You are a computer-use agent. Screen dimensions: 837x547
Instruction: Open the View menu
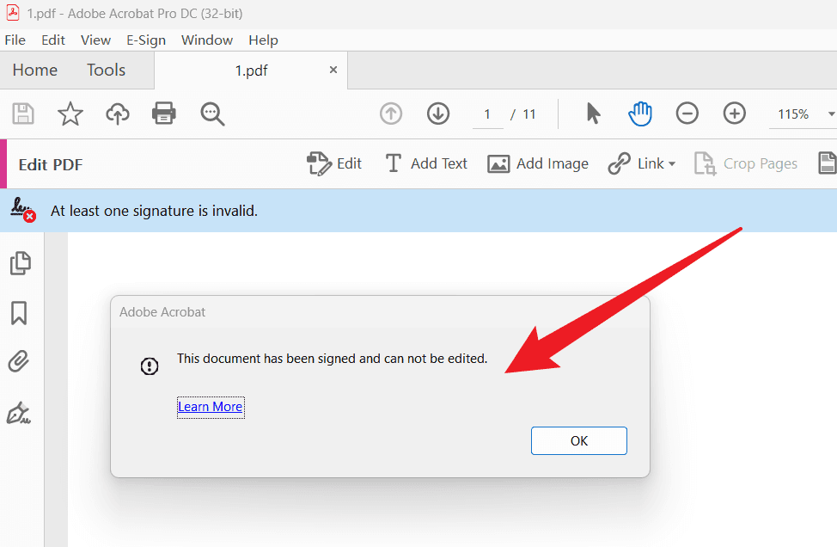(95, 40)
